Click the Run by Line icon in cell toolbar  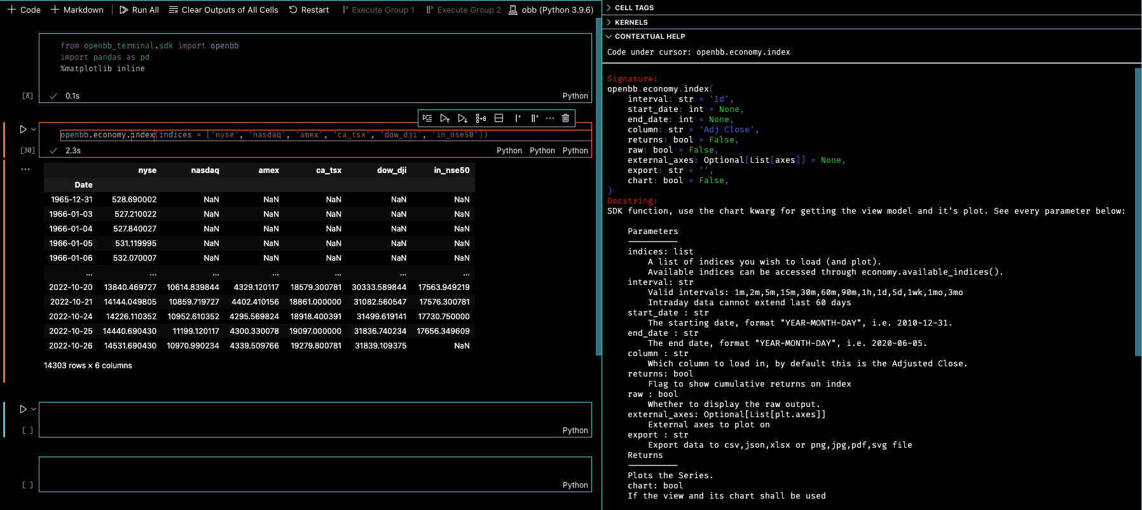tap(427, 118)
